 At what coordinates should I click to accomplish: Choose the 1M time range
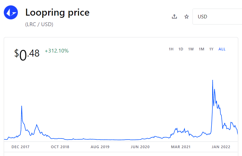[x=201, y=49]
